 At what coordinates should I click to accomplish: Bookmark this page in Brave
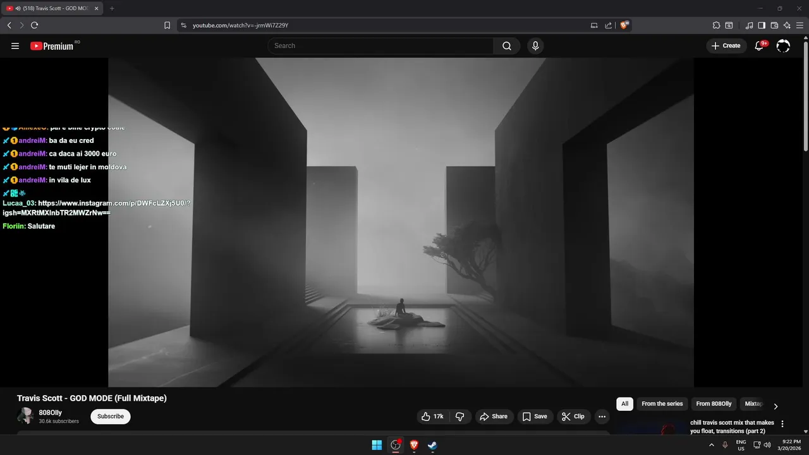pos(167,25)
